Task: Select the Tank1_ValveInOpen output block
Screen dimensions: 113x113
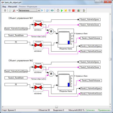Action: 90,20
